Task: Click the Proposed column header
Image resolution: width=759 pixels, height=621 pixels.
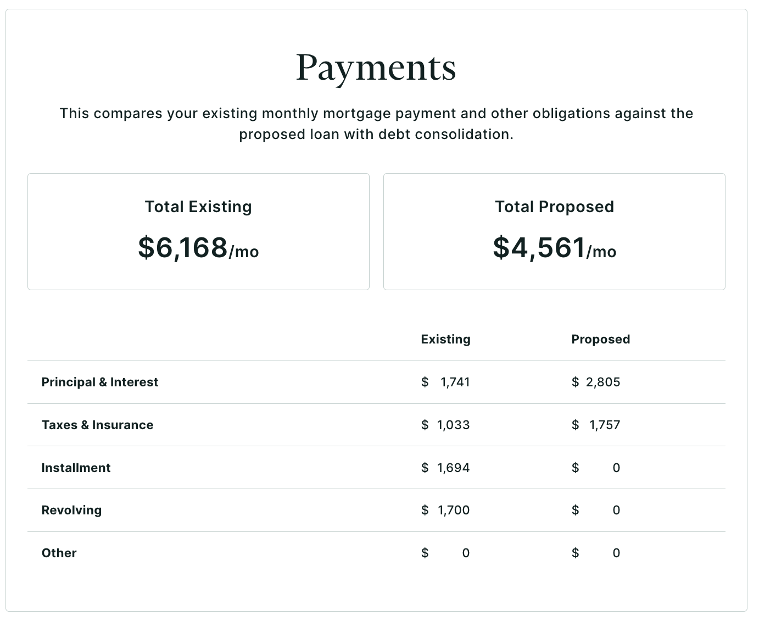Action: coord(600,339)
